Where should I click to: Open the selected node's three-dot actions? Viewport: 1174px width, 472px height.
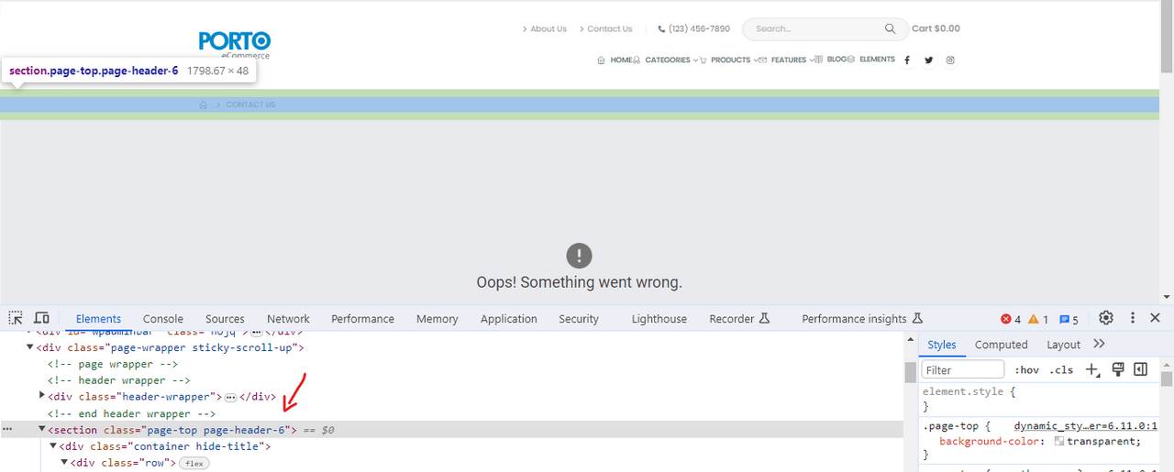7,429
